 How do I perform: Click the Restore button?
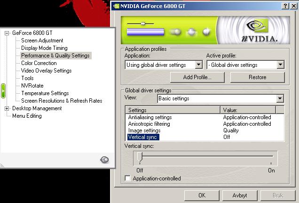tap(258, 77)
